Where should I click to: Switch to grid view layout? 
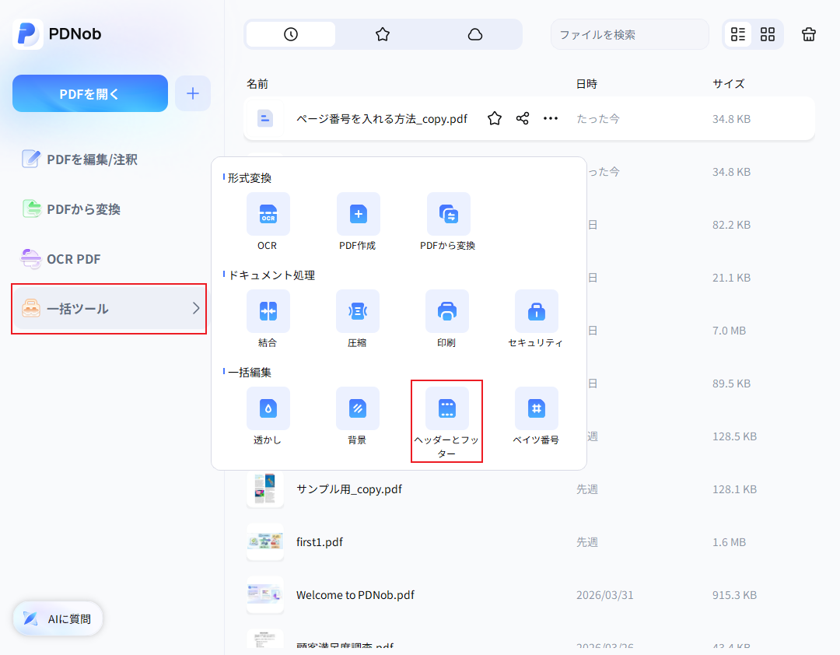[x=767, y=34]
